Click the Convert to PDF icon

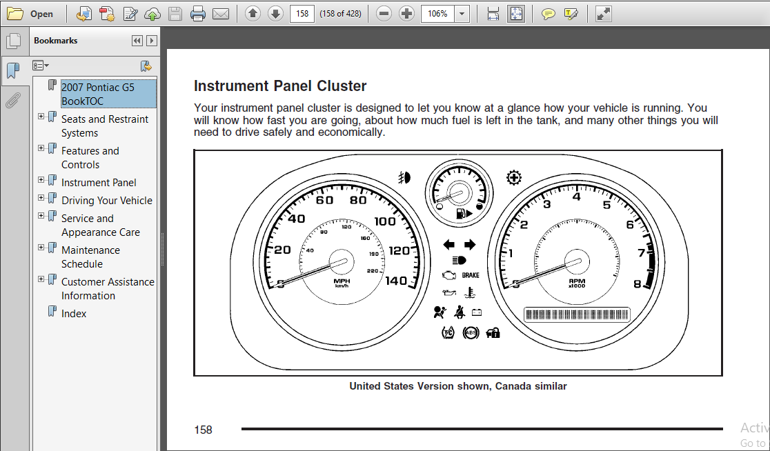tap(106, 14)
